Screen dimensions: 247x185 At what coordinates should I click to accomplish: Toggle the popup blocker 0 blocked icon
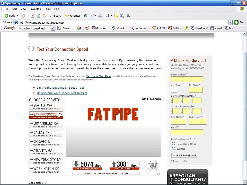coord(99,28)
